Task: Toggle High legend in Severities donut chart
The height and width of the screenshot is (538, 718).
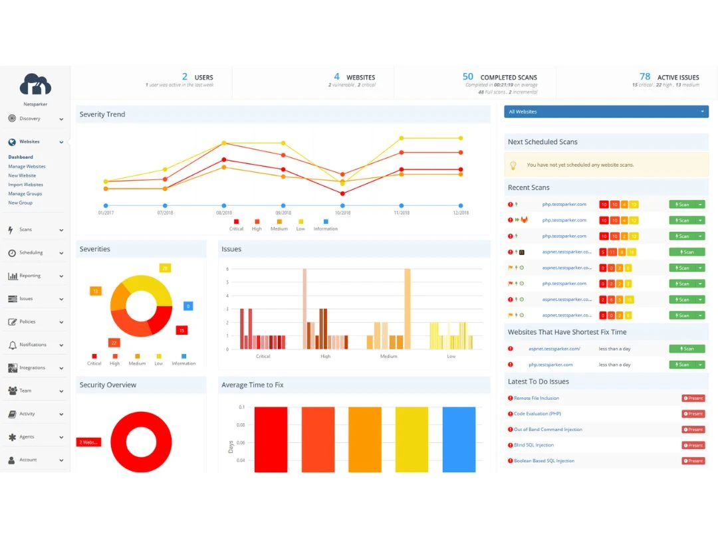Action: tap(115, 359)
